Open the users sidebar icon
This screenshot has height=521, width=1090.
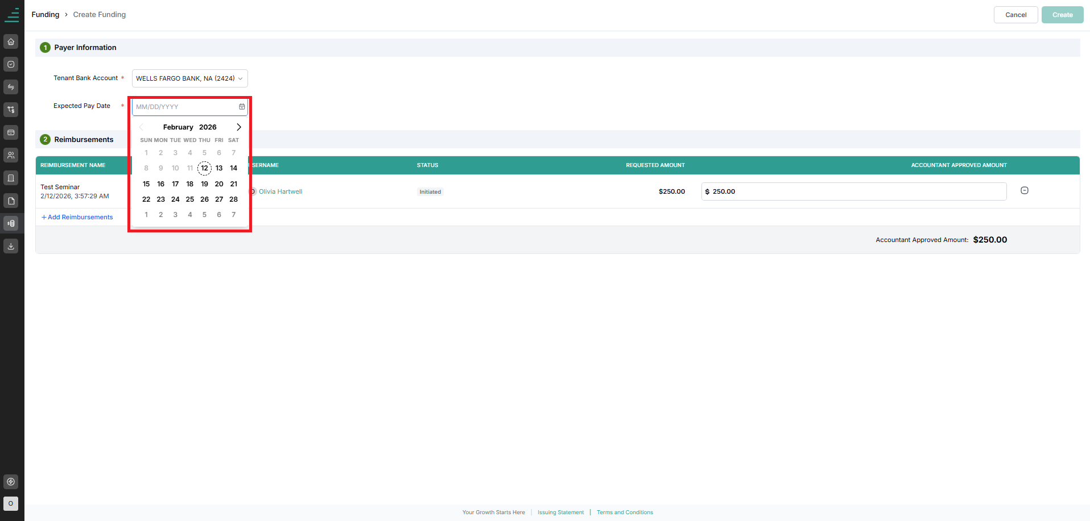coord(11,155)
